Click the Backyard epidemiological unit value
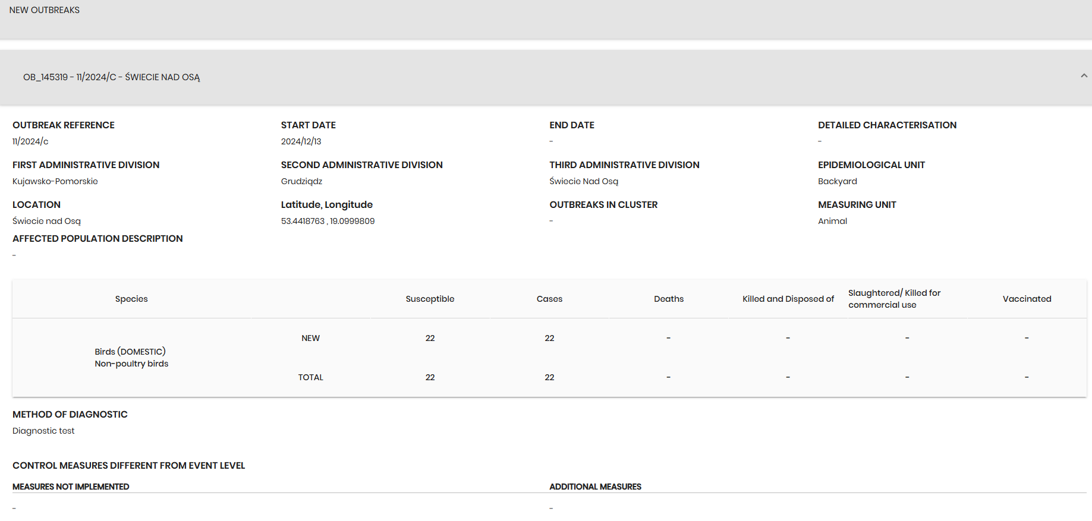The image size is (1092, 521). click(837, 181)
